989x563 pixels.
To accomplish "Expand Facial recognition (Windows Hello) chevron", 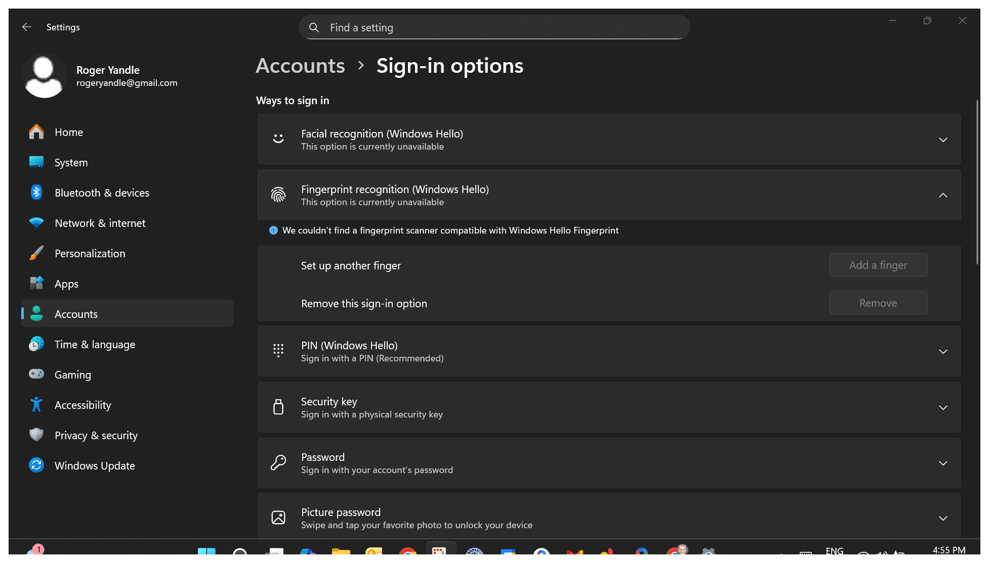I will coord(943,140).
